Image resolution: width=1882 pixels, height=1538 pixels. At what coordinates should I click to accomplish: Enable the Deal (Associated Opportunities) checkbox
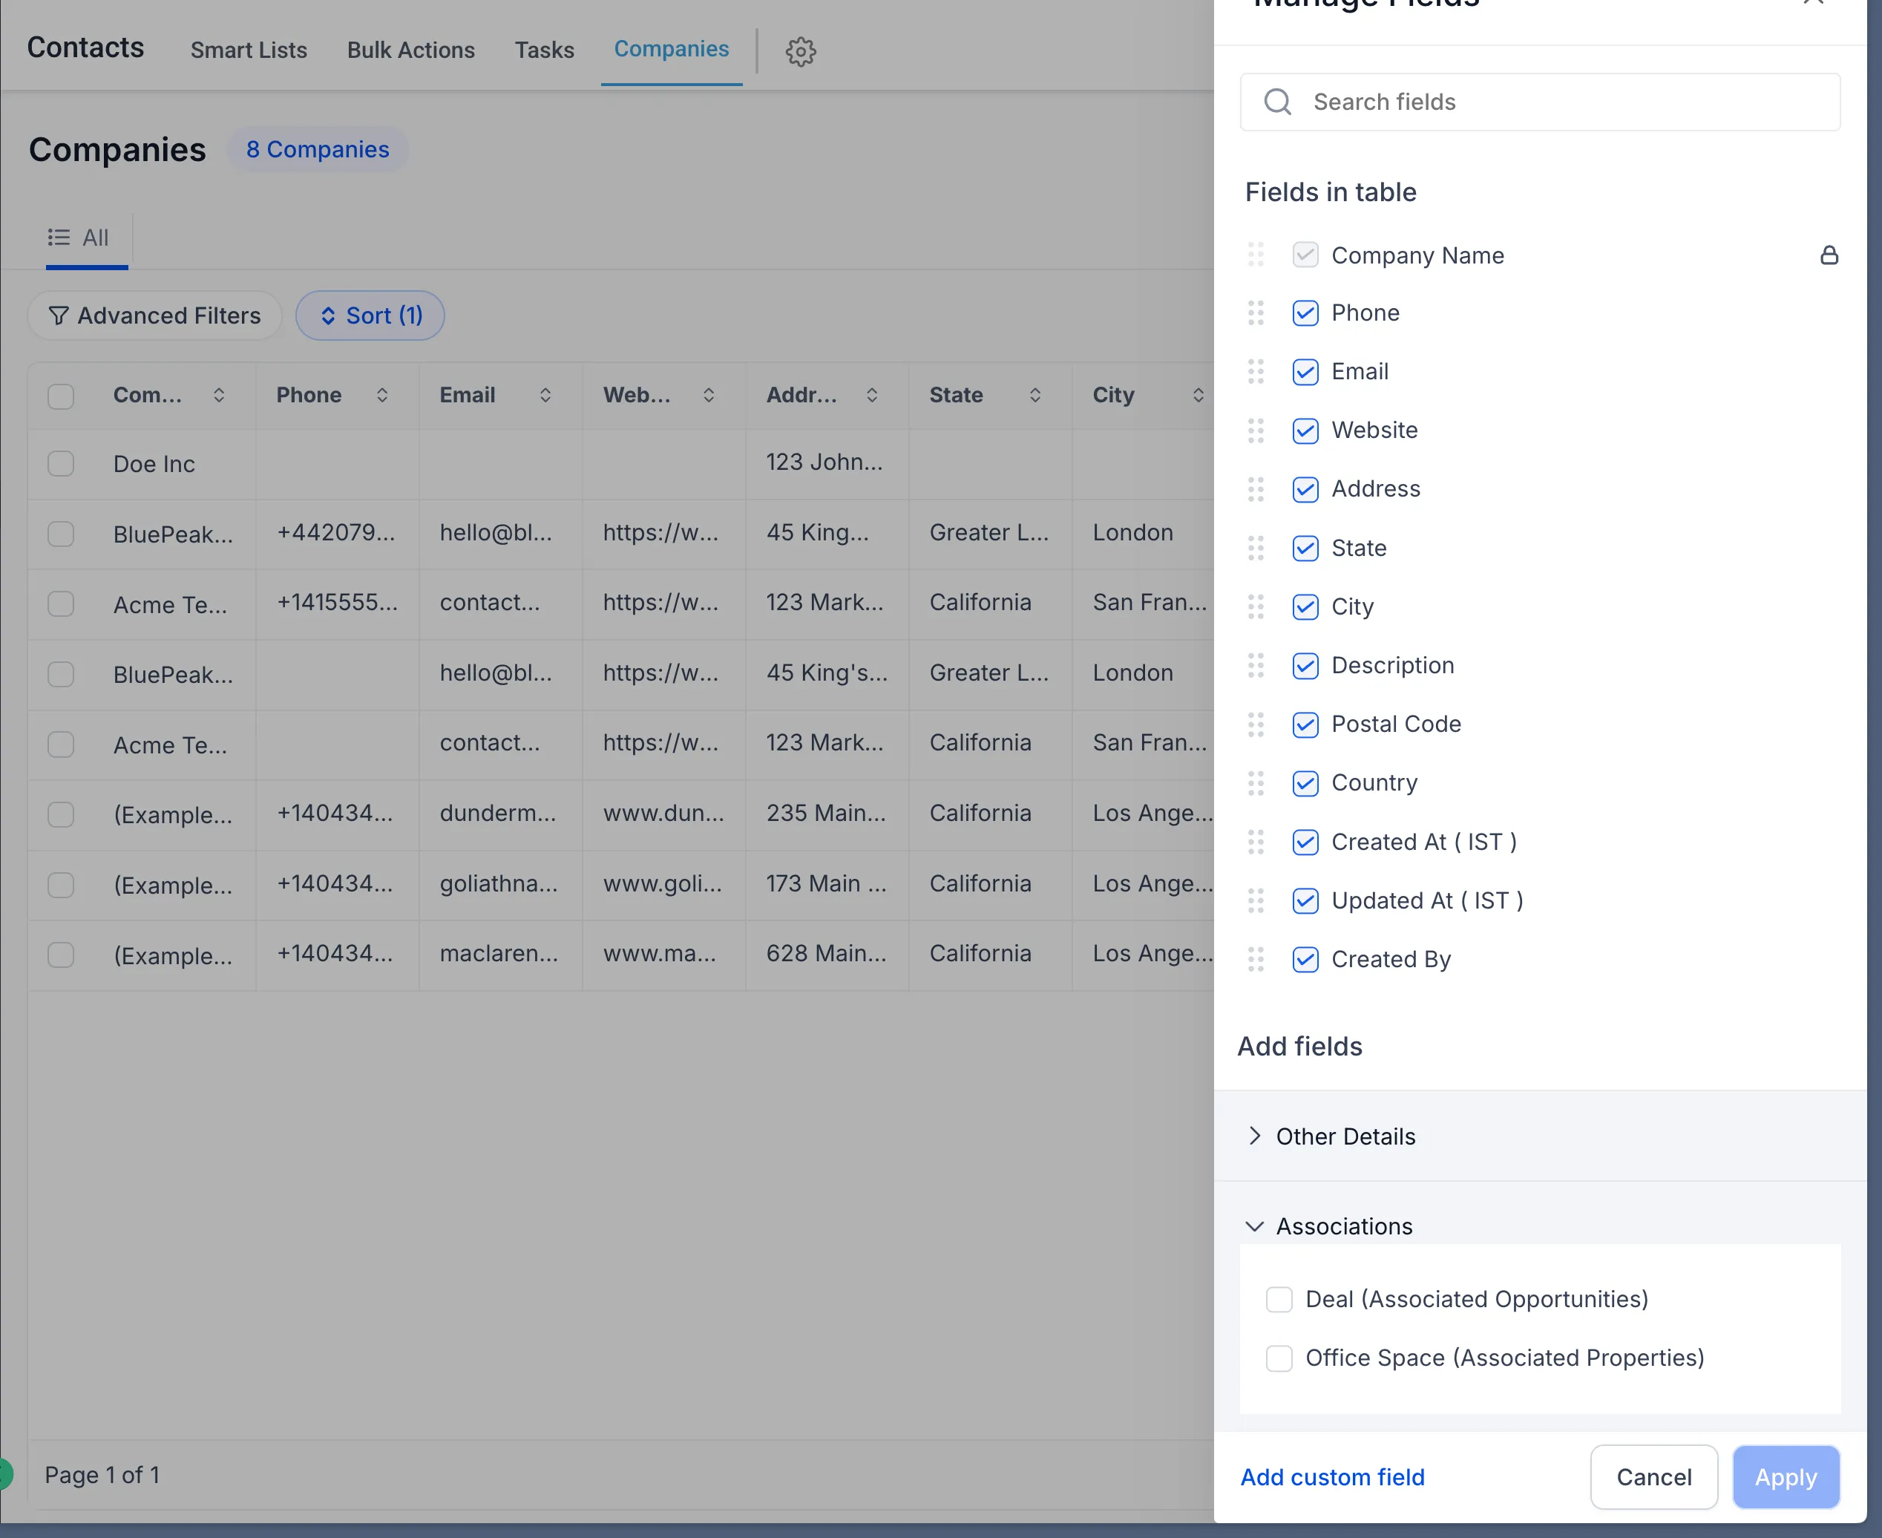pos(1279,1299)
